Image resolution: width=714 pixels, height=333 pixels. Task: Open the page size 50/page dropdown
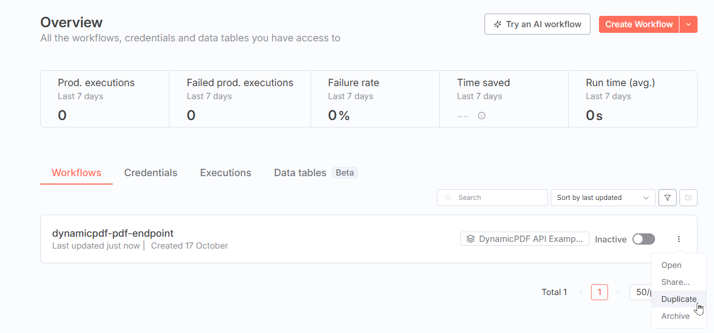click(641, 292)
